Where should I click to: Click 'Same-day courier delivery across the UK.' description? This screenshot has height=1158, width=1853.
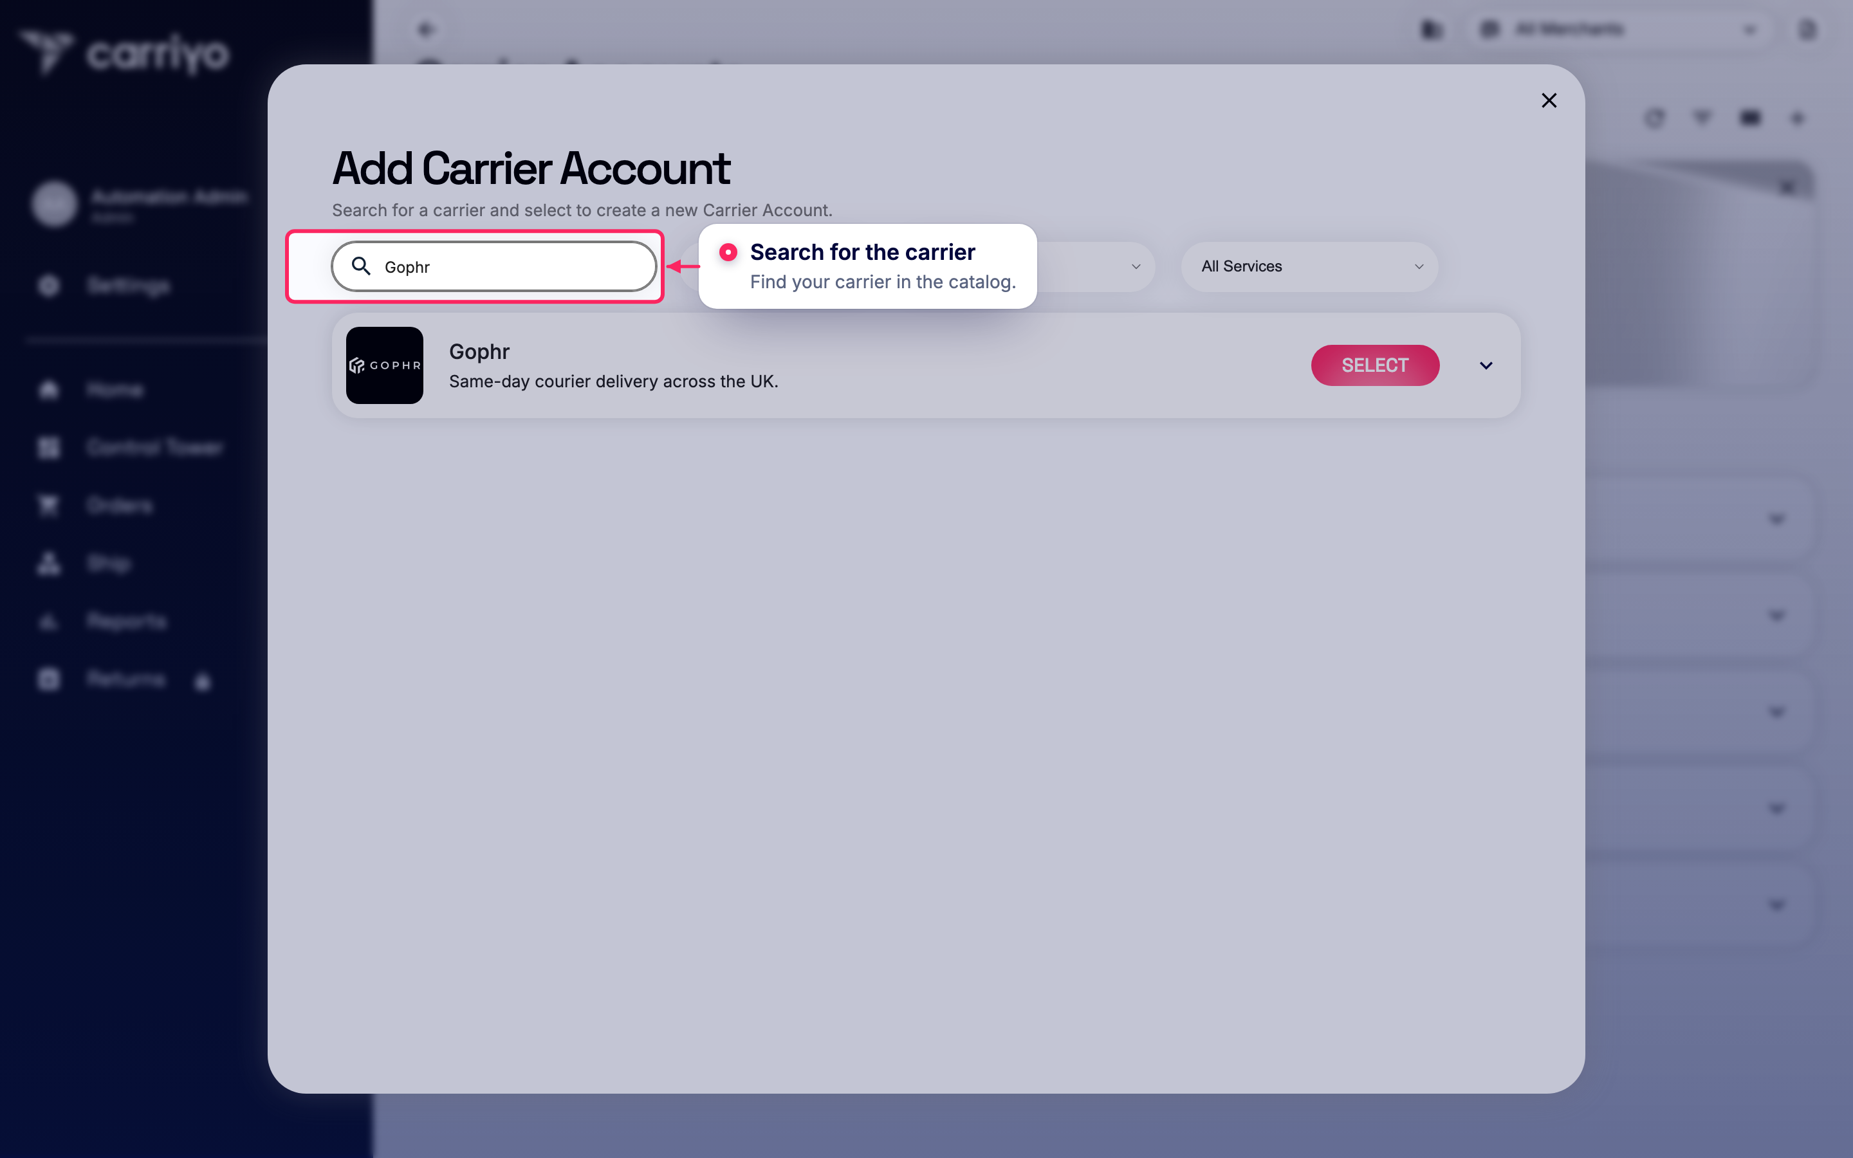point(613,381)
